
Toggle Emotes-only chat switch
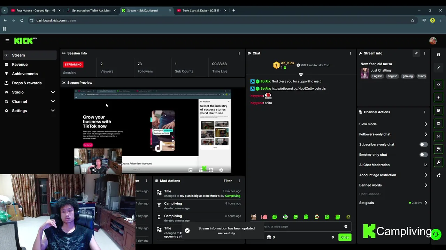pyautogui.click(x=423, y=155)
